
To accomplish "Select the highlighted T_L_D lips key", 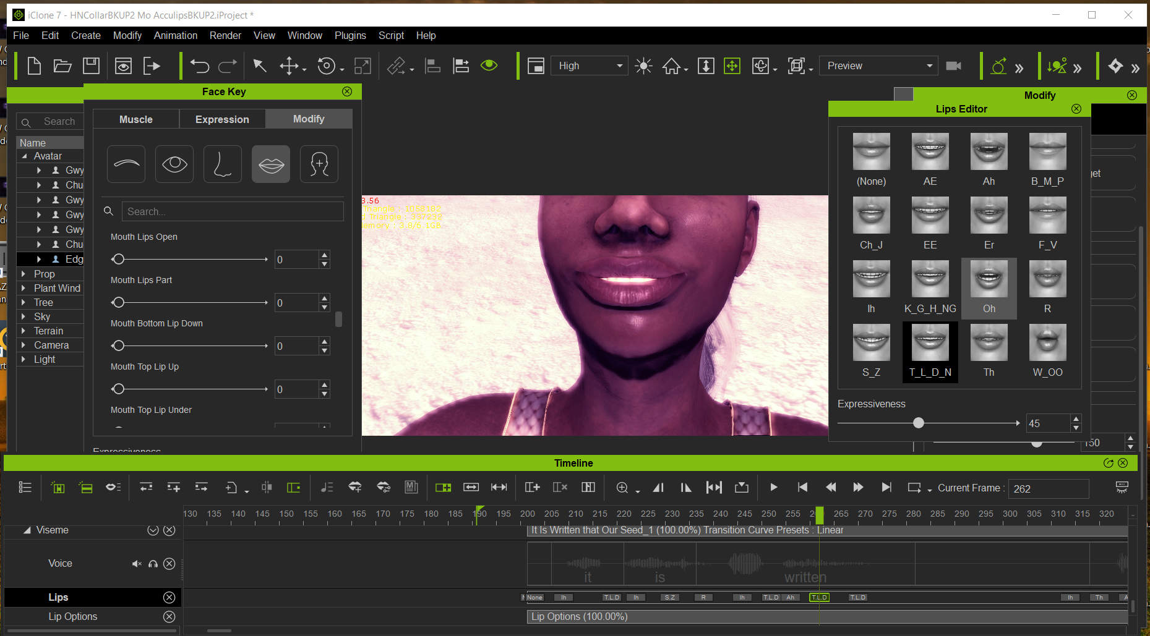I will 819,597.
